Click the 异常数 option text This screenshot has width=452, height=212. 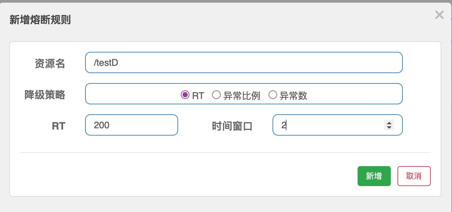[x=293, y=96]
